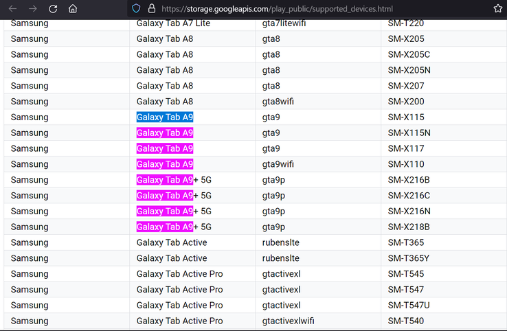Click Galaxy Tab A9+ 5G in SM-X216B row
This screenshot has width=507, height=331.
coord(174,180)
